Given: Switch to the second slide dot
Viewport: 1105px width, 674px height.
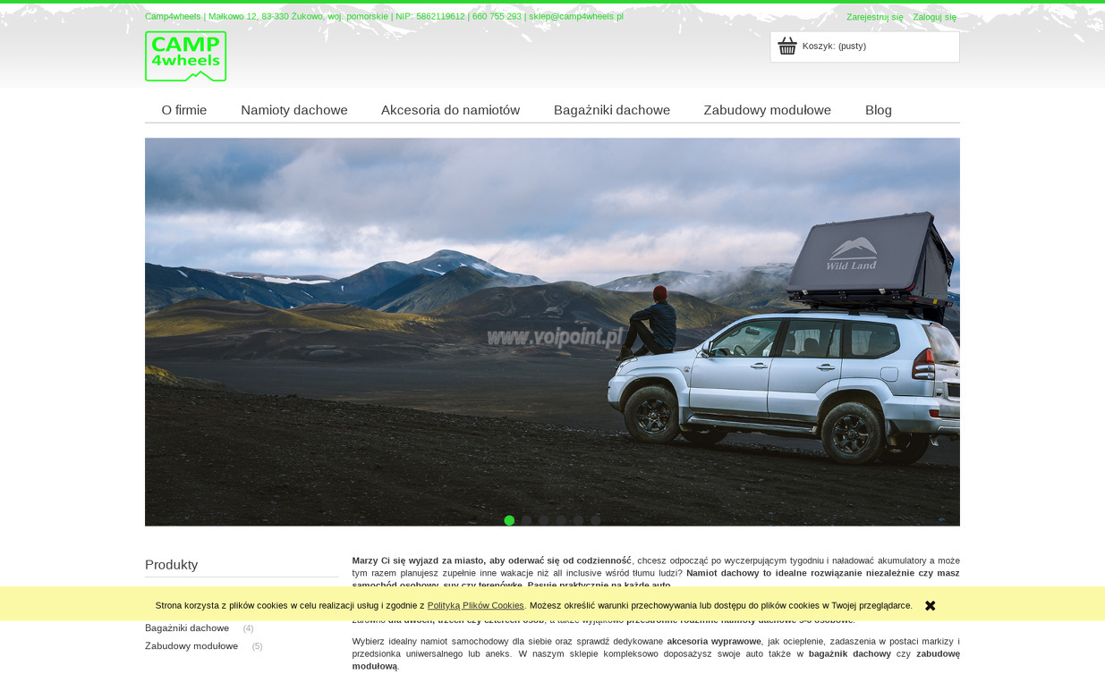Looking at the screenshot, I should point(527,520).
